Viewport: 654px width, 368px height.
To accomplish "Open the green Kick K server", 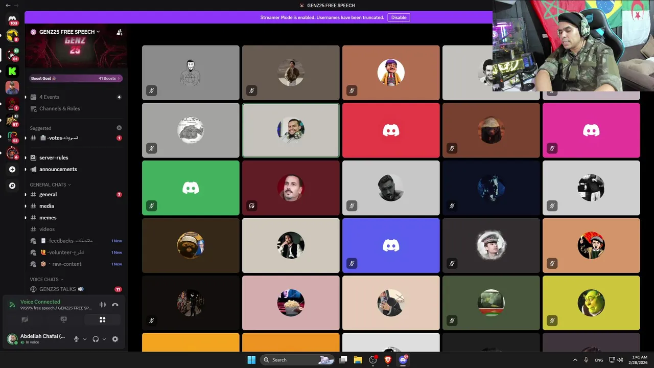I will [x=12, y=71].
